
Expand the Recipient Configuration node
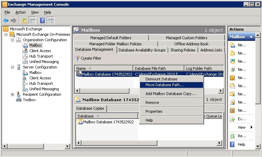tap(12, 94)
